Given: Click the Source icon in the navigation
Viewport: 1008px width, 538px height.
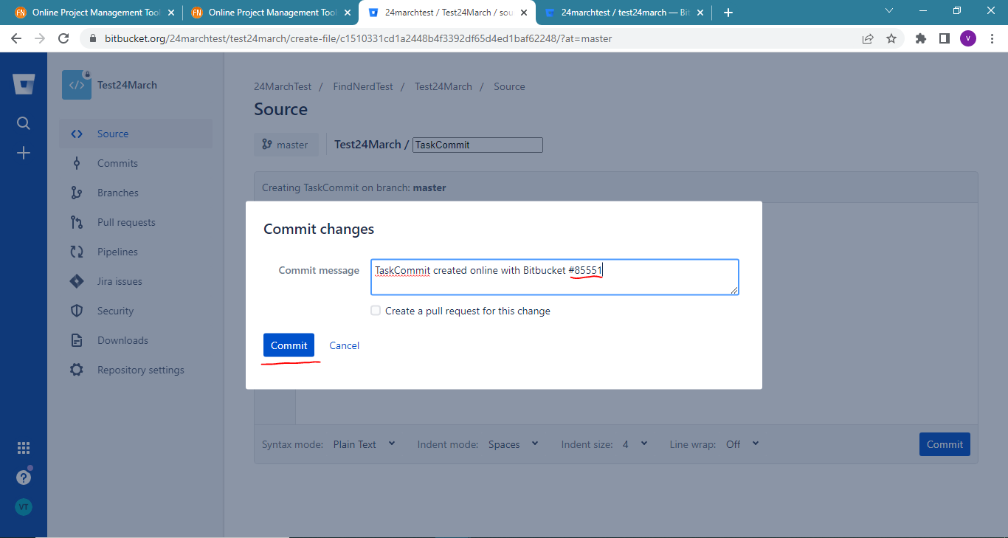Looking at the screenshot, I should (77, 134).
